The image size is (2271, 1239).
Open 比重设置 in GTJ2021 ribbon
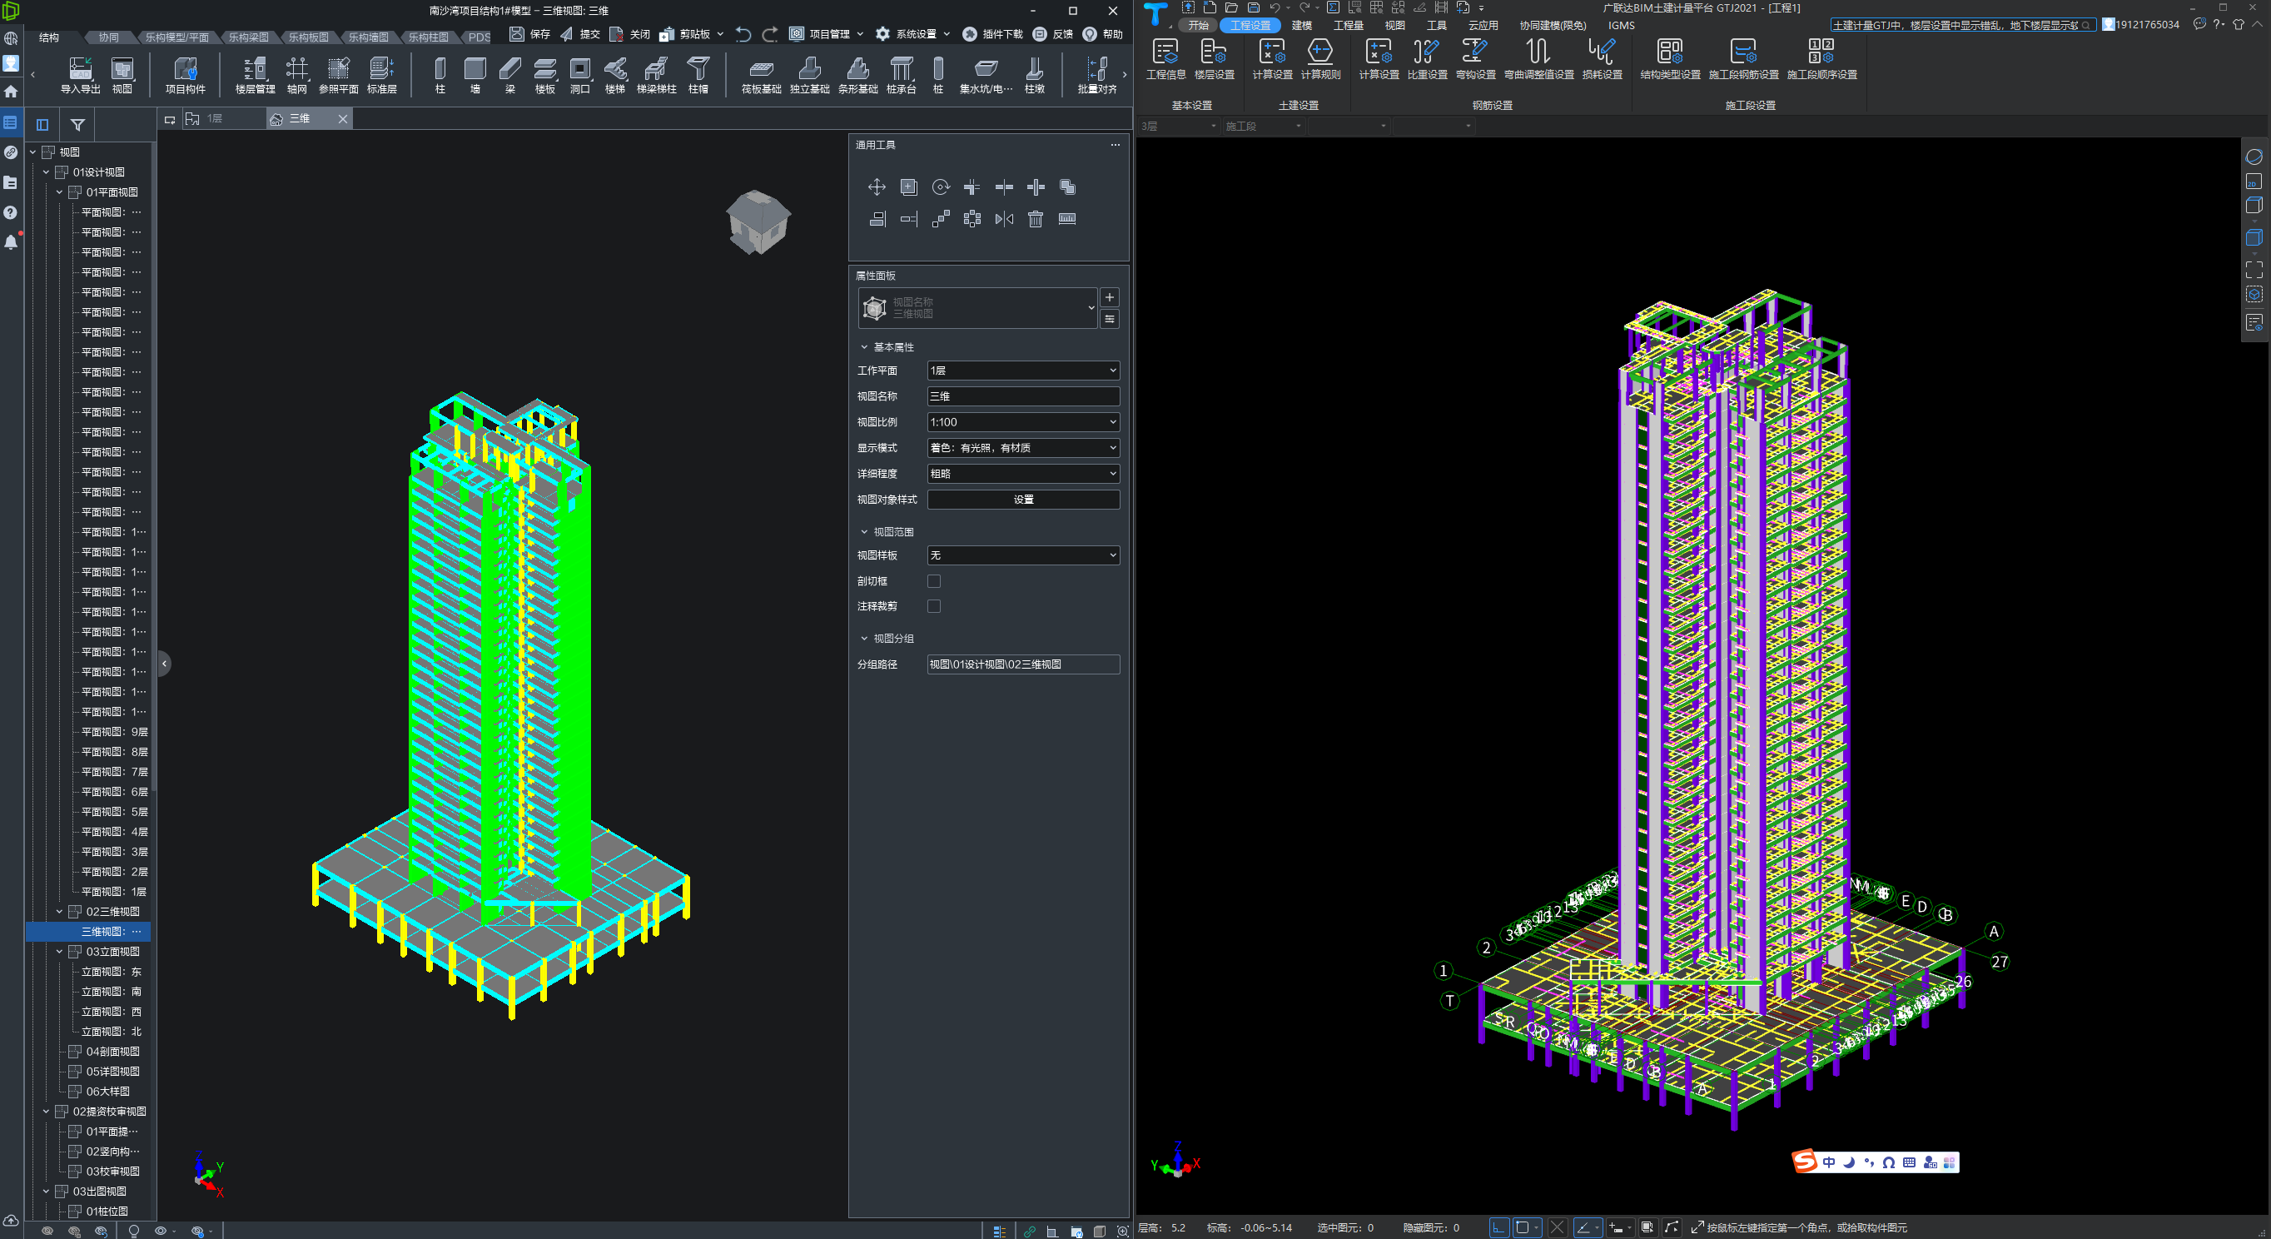coord(1426,60)
